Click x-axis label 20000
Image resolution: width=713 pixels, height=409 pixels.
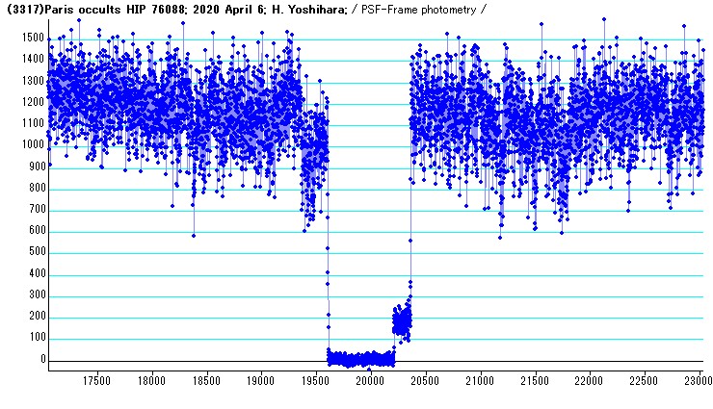tap(370, 380)
